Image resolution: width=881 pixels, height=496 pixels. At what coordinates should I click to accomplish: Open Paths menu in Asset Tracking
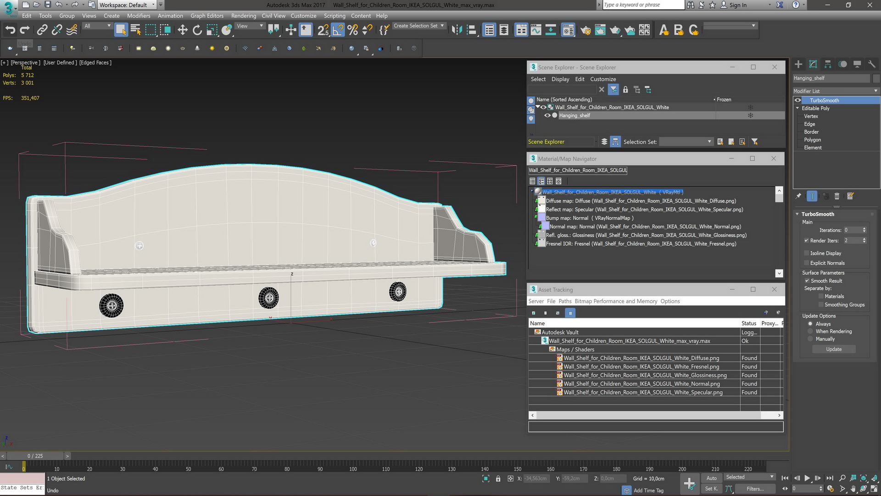click(x=565, y=301)
